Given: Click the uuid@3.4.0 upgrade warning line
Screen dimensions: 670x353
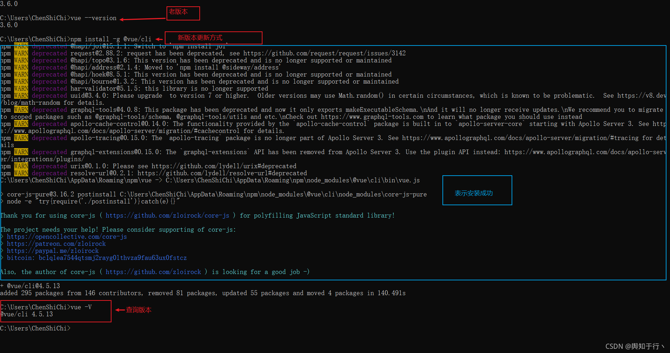Looking at the screenshot, I should (x=333, y=99).
